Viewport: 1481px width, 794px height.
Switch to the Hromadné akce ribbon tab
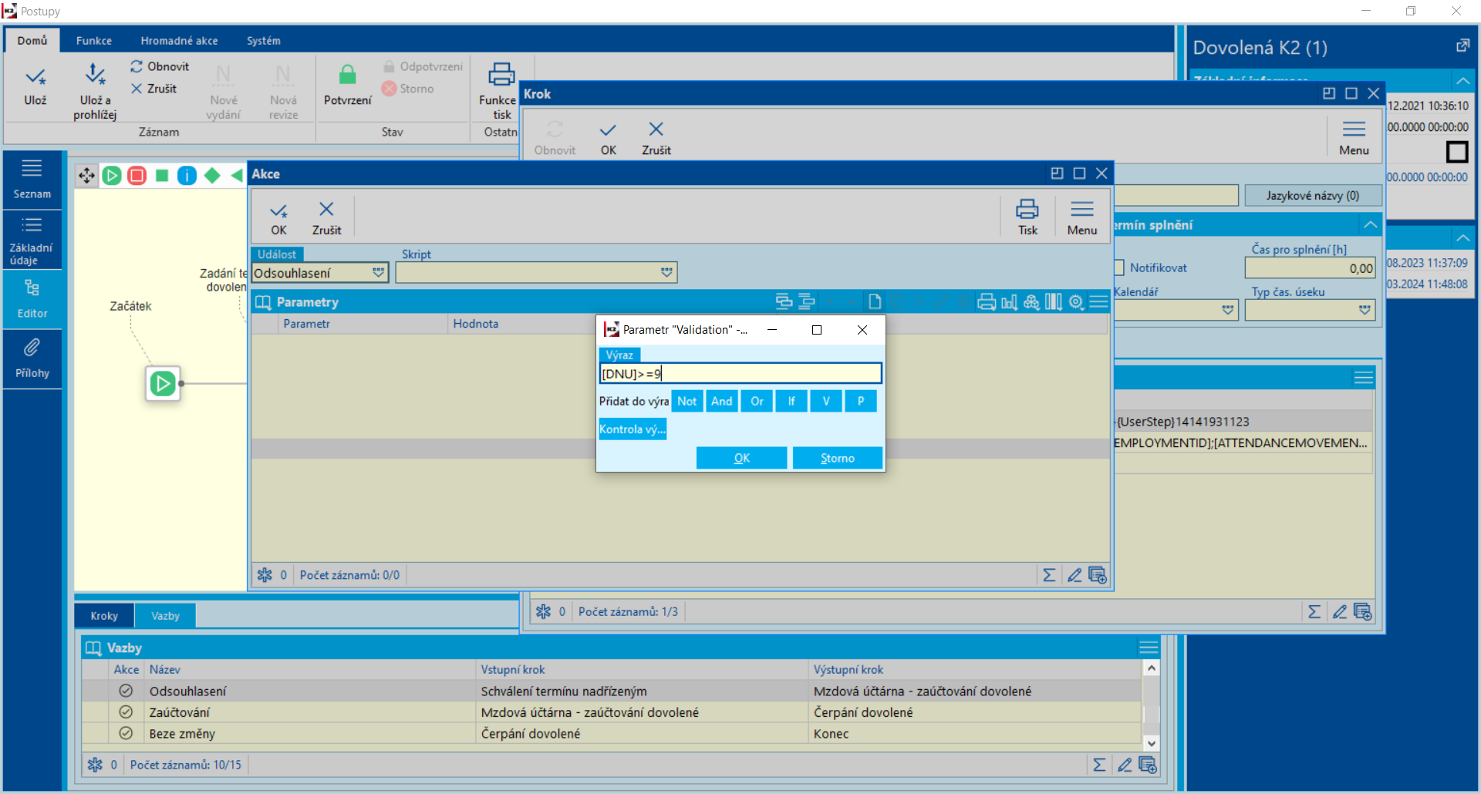pos(179,41)
